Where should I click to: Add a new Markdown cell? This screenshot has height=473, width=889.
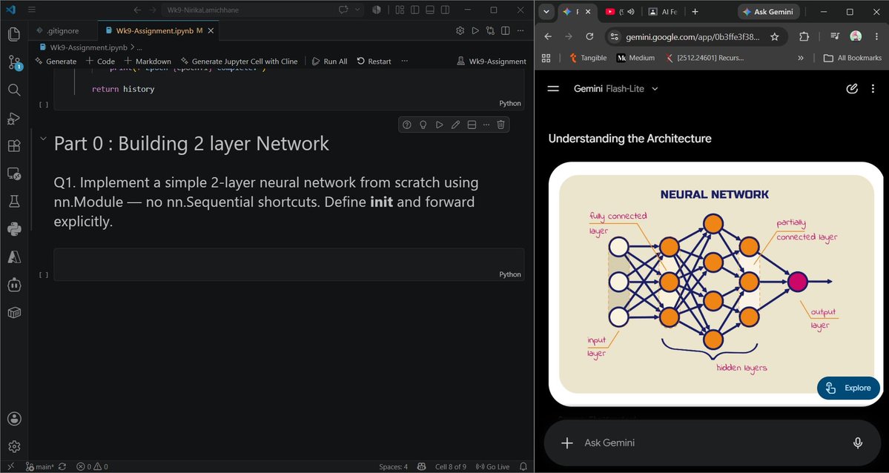(x=148, y=62)
